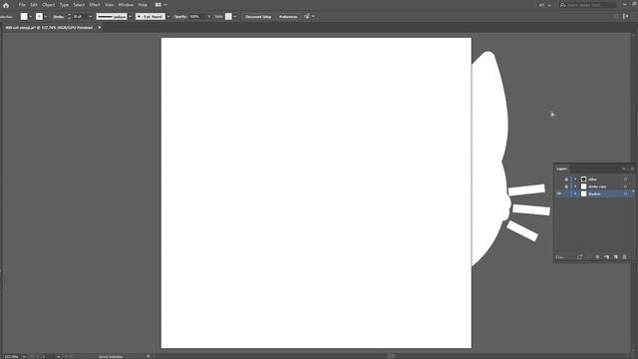This screenshot has height=359, width=638.
Task: Click target circle of top layer
Action: tap(625, 179)
